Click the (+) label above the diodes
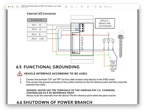The width and height of the screenshot is (145, 112). click(108, 33)
